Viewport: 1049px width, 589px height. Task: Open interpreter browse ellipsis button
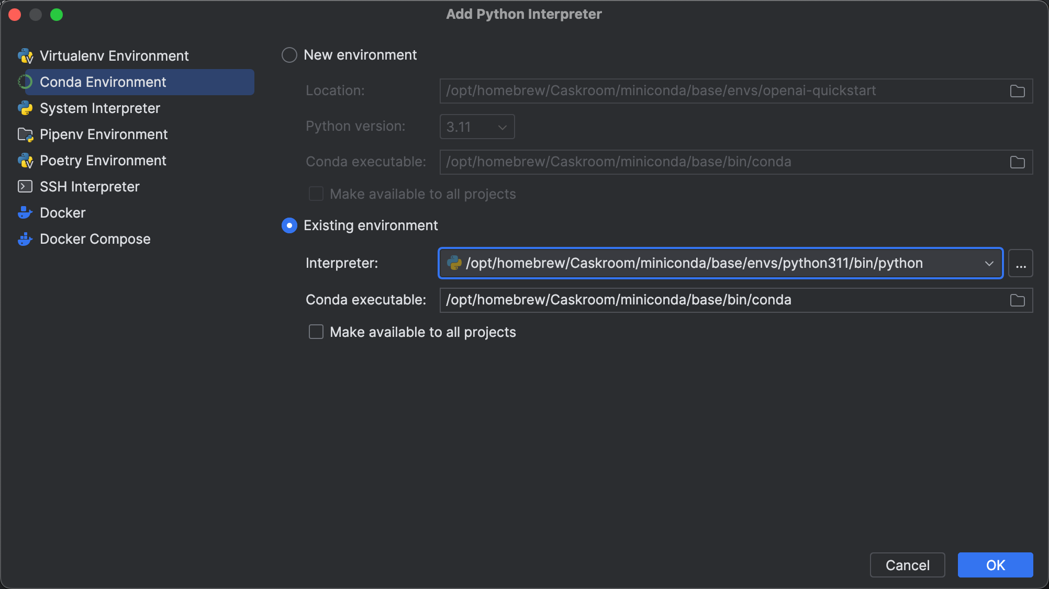[1021, 263]
